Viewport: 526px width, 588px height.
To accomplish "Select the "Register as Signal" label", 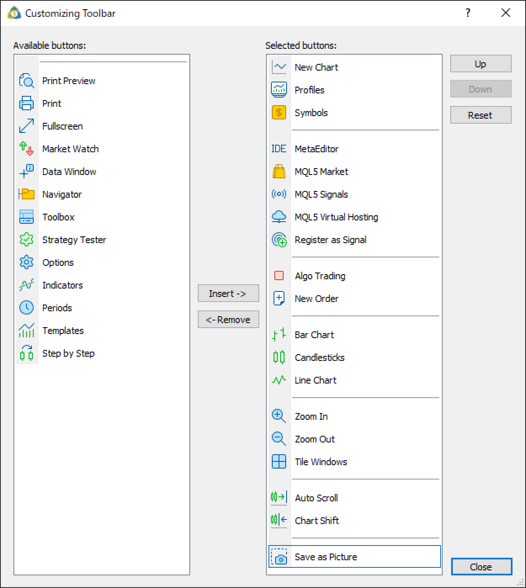I will click(x=331, y=240).
